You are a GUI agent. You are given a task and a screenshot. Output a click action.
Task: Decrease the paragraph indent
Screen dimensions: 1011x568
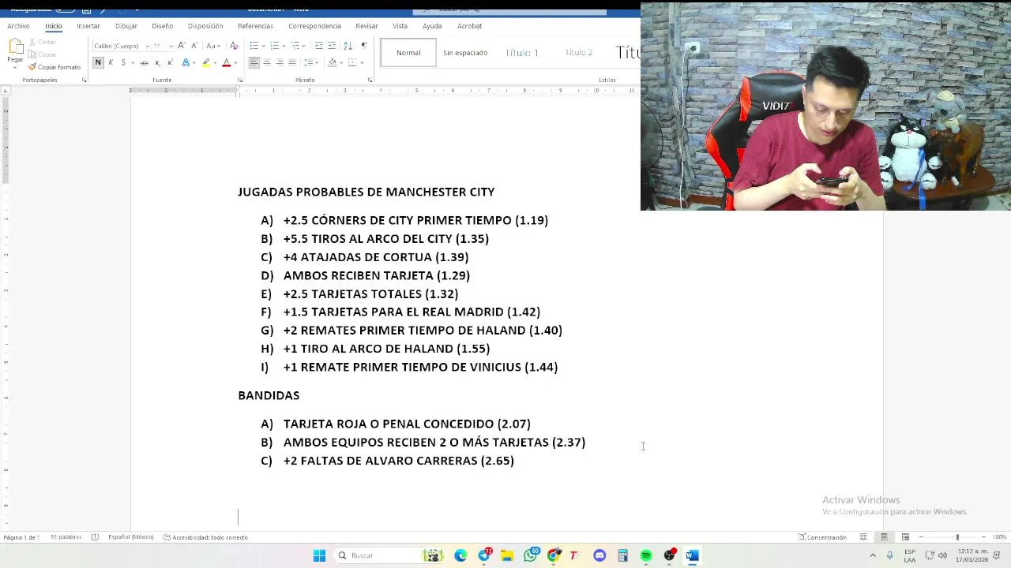[x=318, y=45]
